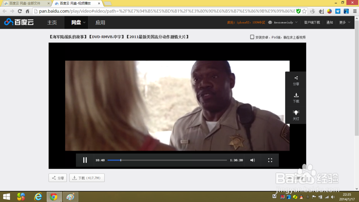Open the 主页 nav item

(x=52, y=23)
